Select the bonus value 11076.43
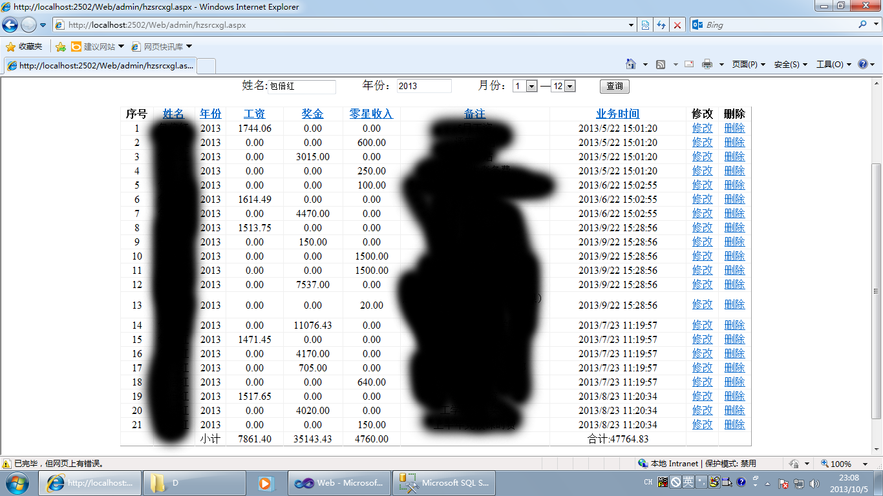Image resolution: width=883 pixels, height=496 pixels. (312, 325)
